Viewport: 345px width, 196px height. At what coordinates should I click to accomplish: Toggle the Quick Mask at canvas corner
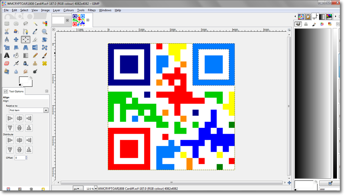(x=54, y=183)
